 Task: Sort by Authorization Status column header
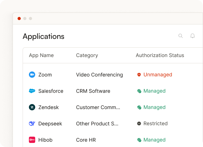click(x=160, y=55)
